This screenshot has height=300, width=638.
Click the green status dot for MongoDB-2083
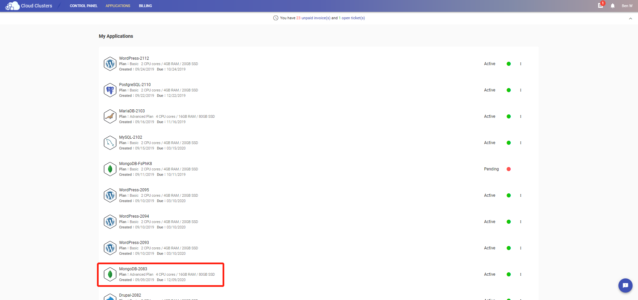coord(509,274)
